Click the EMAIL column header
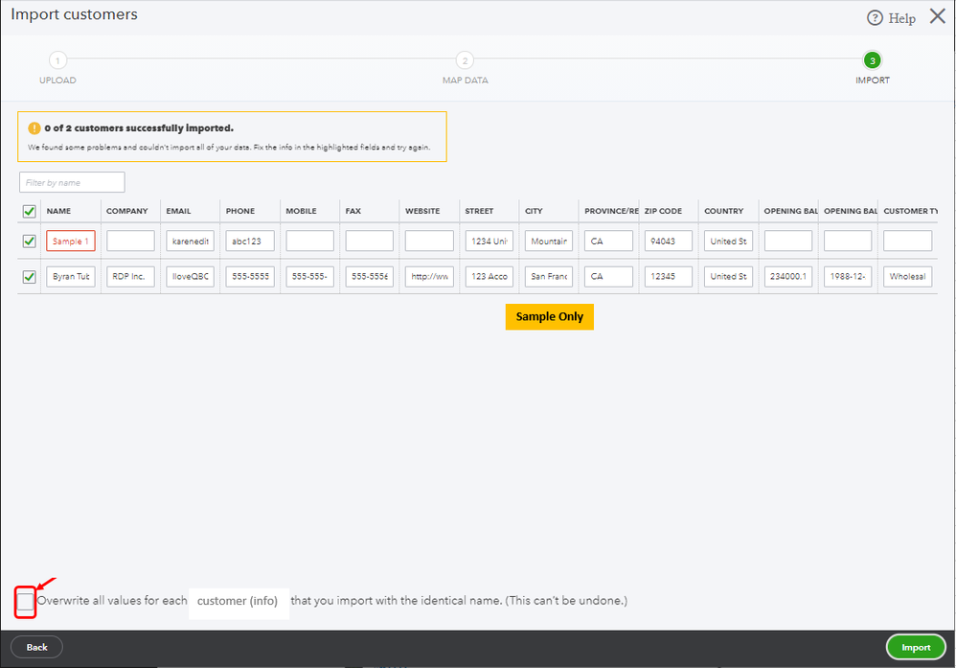Screen dimensions: 956x668 click(178, 211)
